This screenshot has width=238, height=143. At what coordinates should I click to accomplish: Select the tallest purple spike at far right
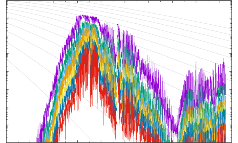223,59
